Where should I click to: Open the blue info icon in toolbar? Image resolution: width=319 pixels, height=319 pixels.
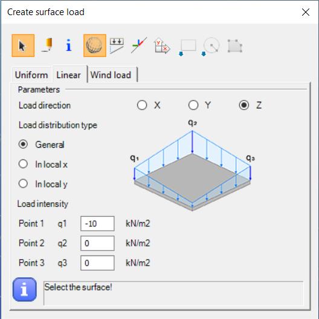point(69,45)
